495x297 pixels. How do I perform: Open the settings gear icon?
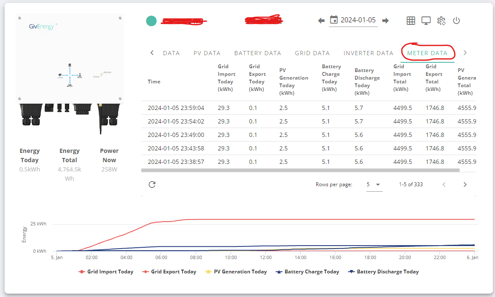coord(441,21)
